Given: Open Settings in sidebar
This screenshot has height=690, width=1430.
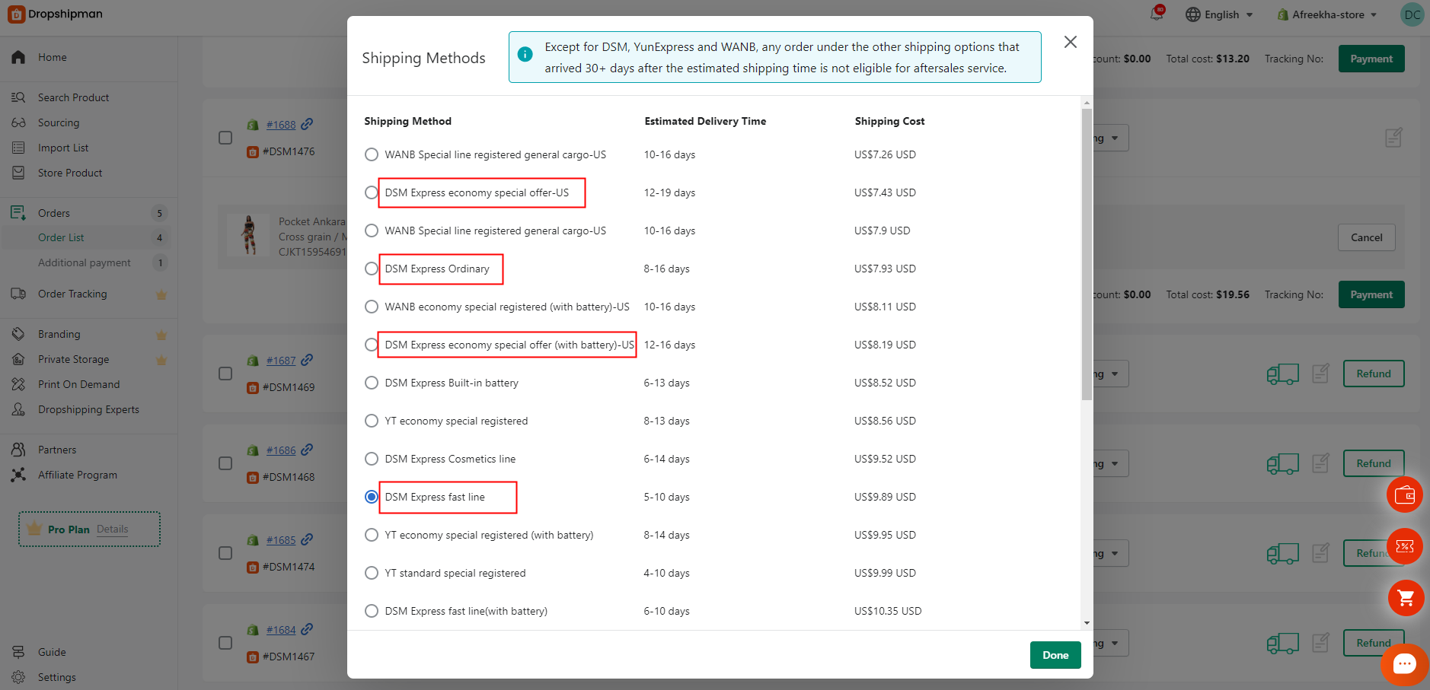Looking at the screenshot, I should (56, 677).
